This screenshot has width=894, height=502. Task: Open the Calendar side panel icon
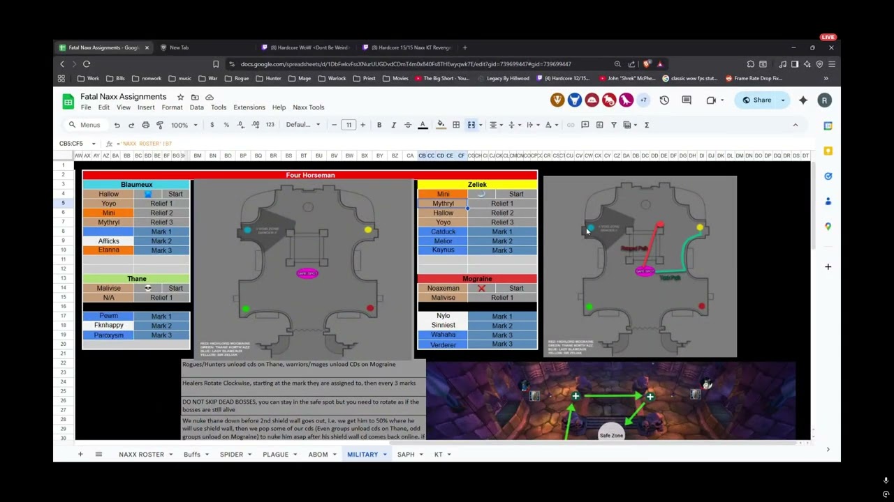[x=828, y=126]
